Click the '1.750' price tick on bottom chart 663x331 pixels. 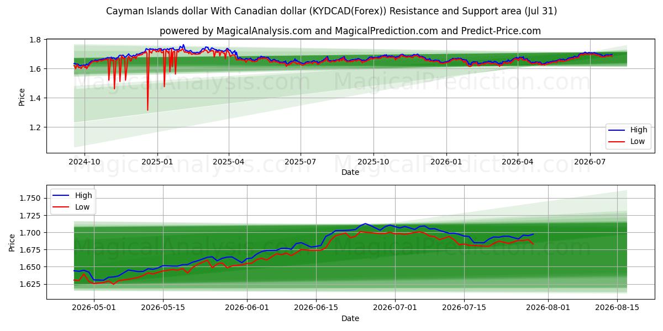tap(31, 198)
